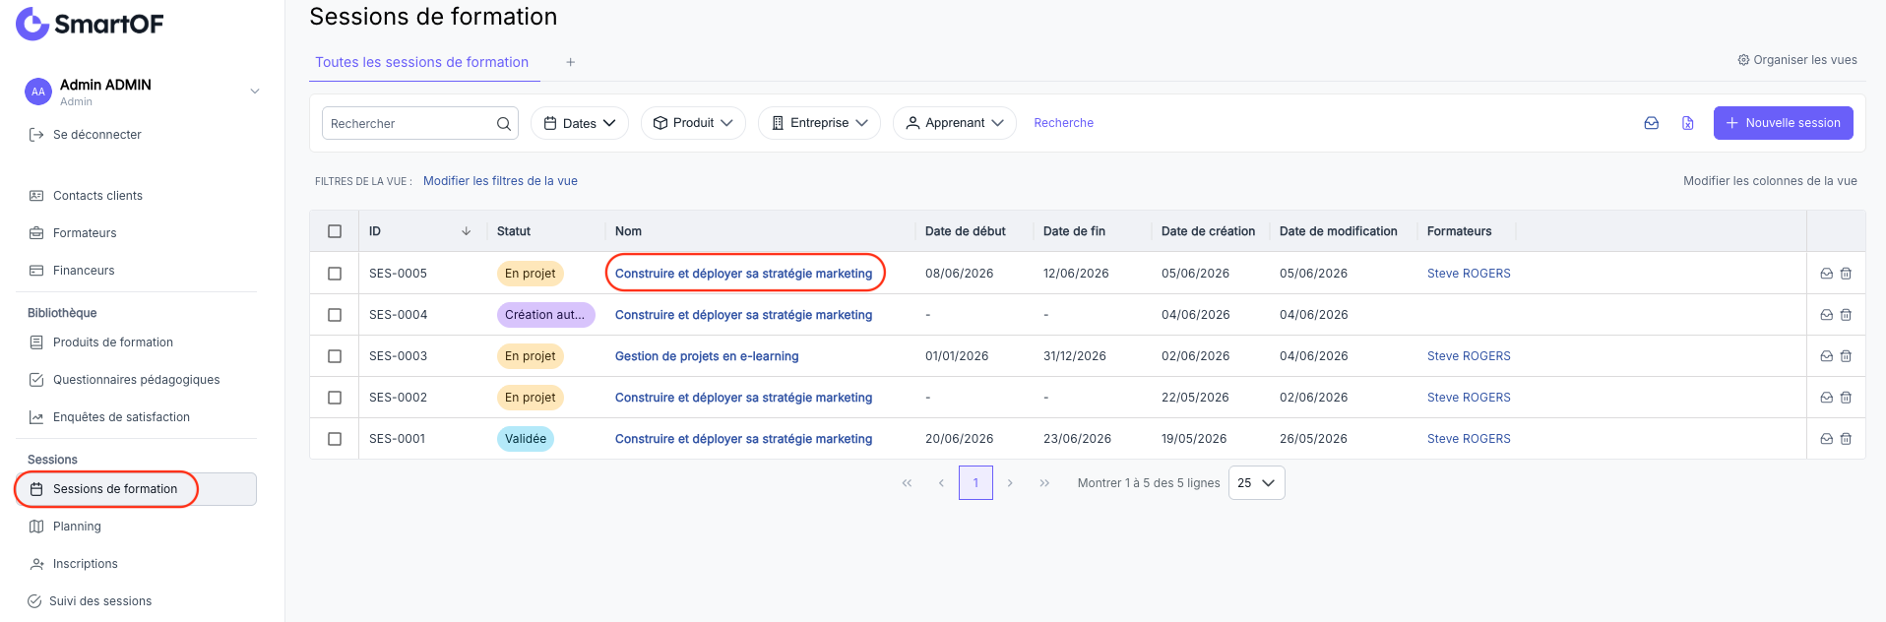Delete session SES-0003 with trash icon
Screen dimensions: 1886x622
(1846, 356)
